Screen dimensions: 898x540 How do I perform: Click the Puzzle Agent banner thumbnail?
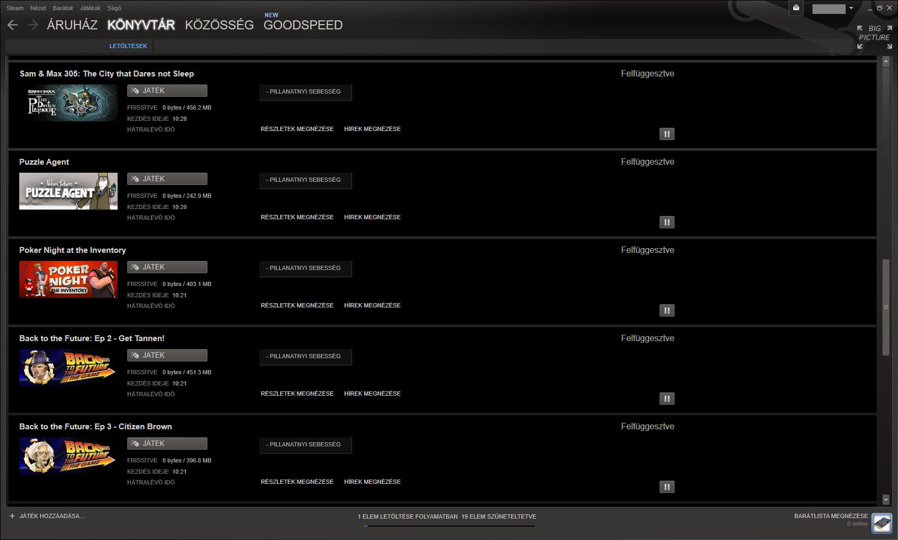[68, 191]
